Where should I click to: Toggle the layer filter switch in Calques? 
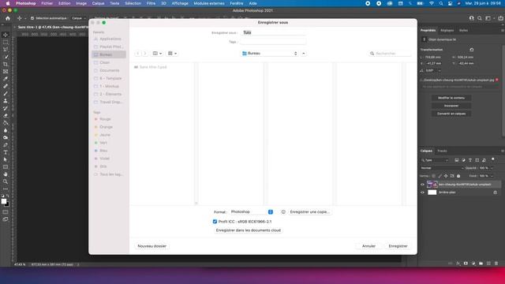pyautogui.click(x=493, y=159)
